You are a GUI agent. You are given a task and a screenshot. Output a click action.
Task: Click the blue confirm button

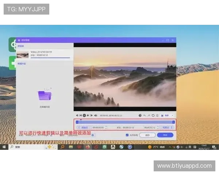point(165,135)
